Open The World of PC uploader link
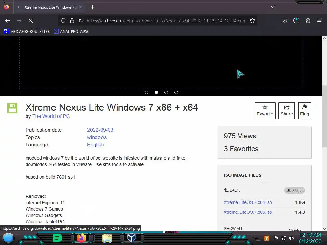This screenshot has width=327, height=245. click(51, 116)
